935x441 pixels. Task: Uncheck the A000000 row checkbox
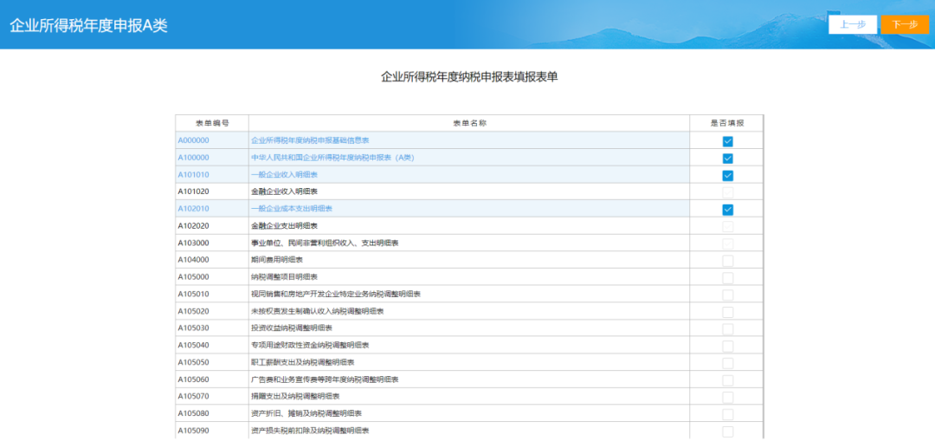click(727, 141)
